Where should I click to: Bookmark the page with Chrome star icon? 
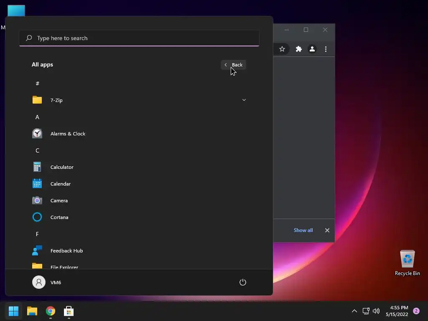pos(282,49)
